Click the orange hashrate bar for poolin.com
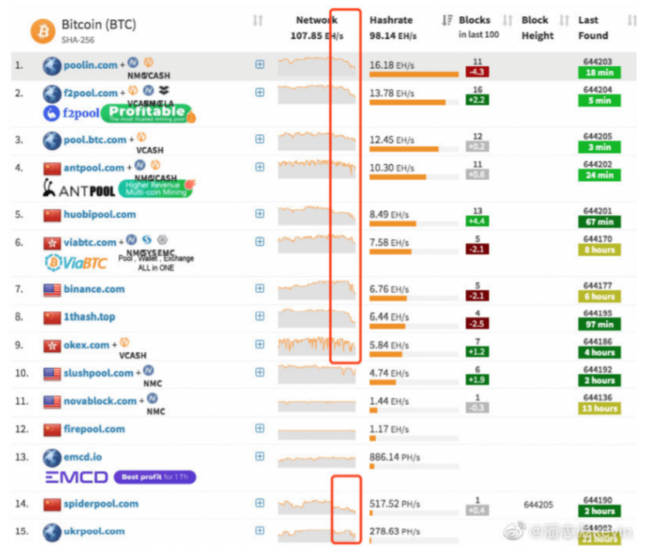The height and width of the screenshot is (559, 648). (414, 75)
